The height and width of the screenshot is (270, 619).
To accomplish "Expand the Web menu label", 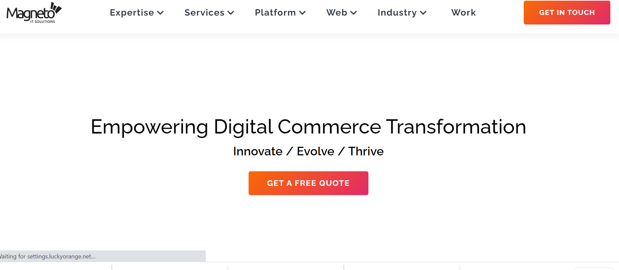I will tap(337, 13).
